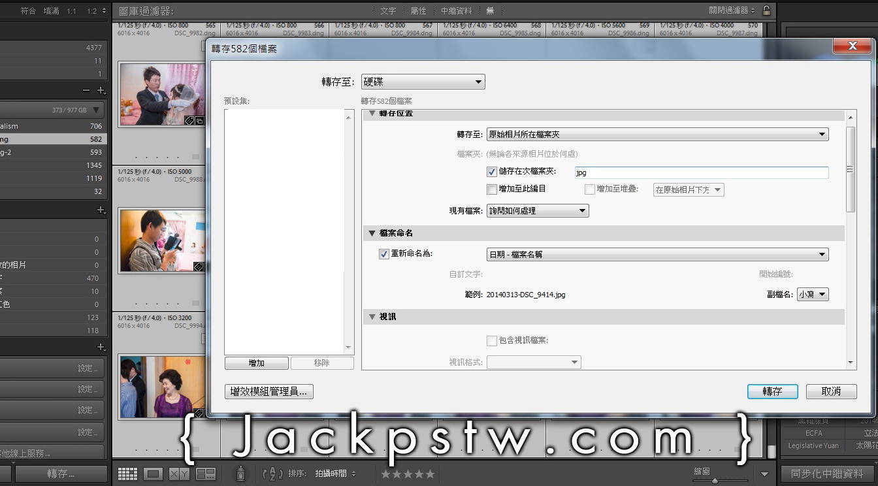878x486 pixels.
Task: Select the 中繼資料 filter tab
Action: click(x=456, y=10)
